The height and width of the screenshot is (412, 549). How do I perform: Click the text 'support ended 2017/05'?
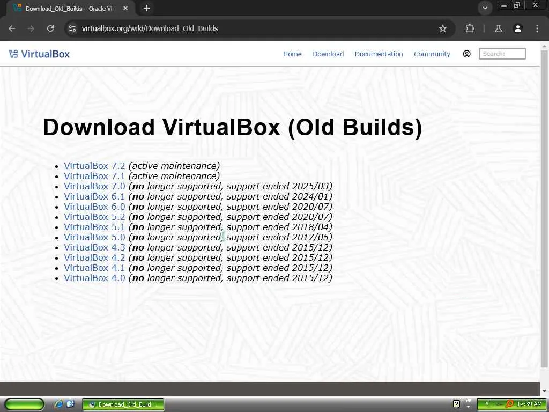pos(278,237)
